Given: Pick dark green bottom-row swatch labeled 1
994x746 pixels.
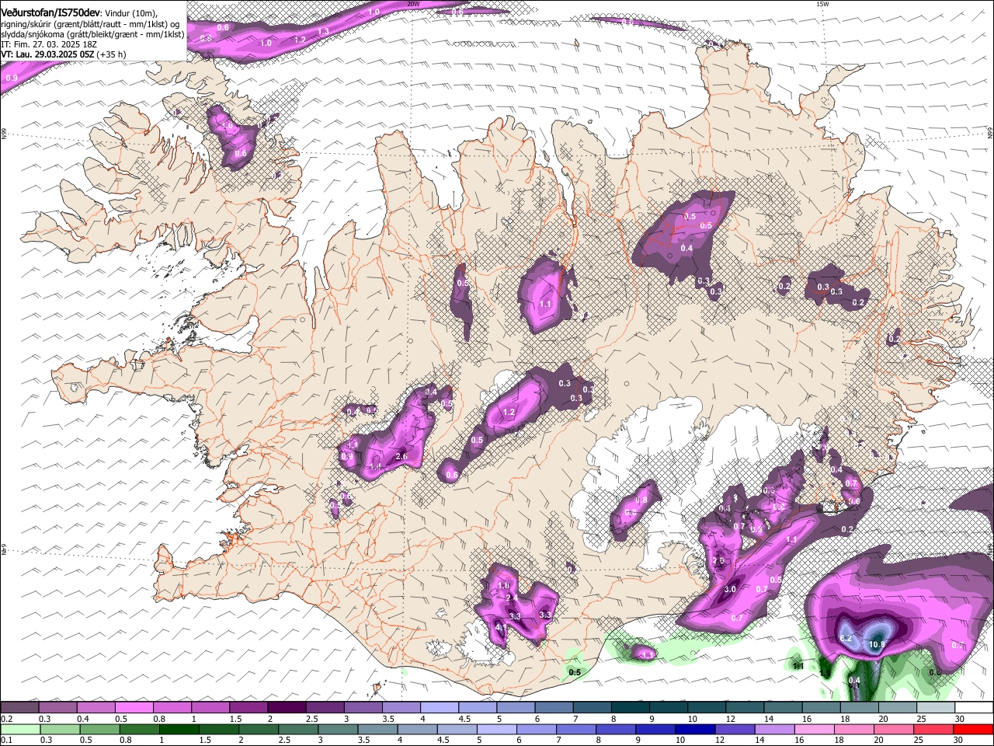Looking at the screenshot, I should 180,729.
